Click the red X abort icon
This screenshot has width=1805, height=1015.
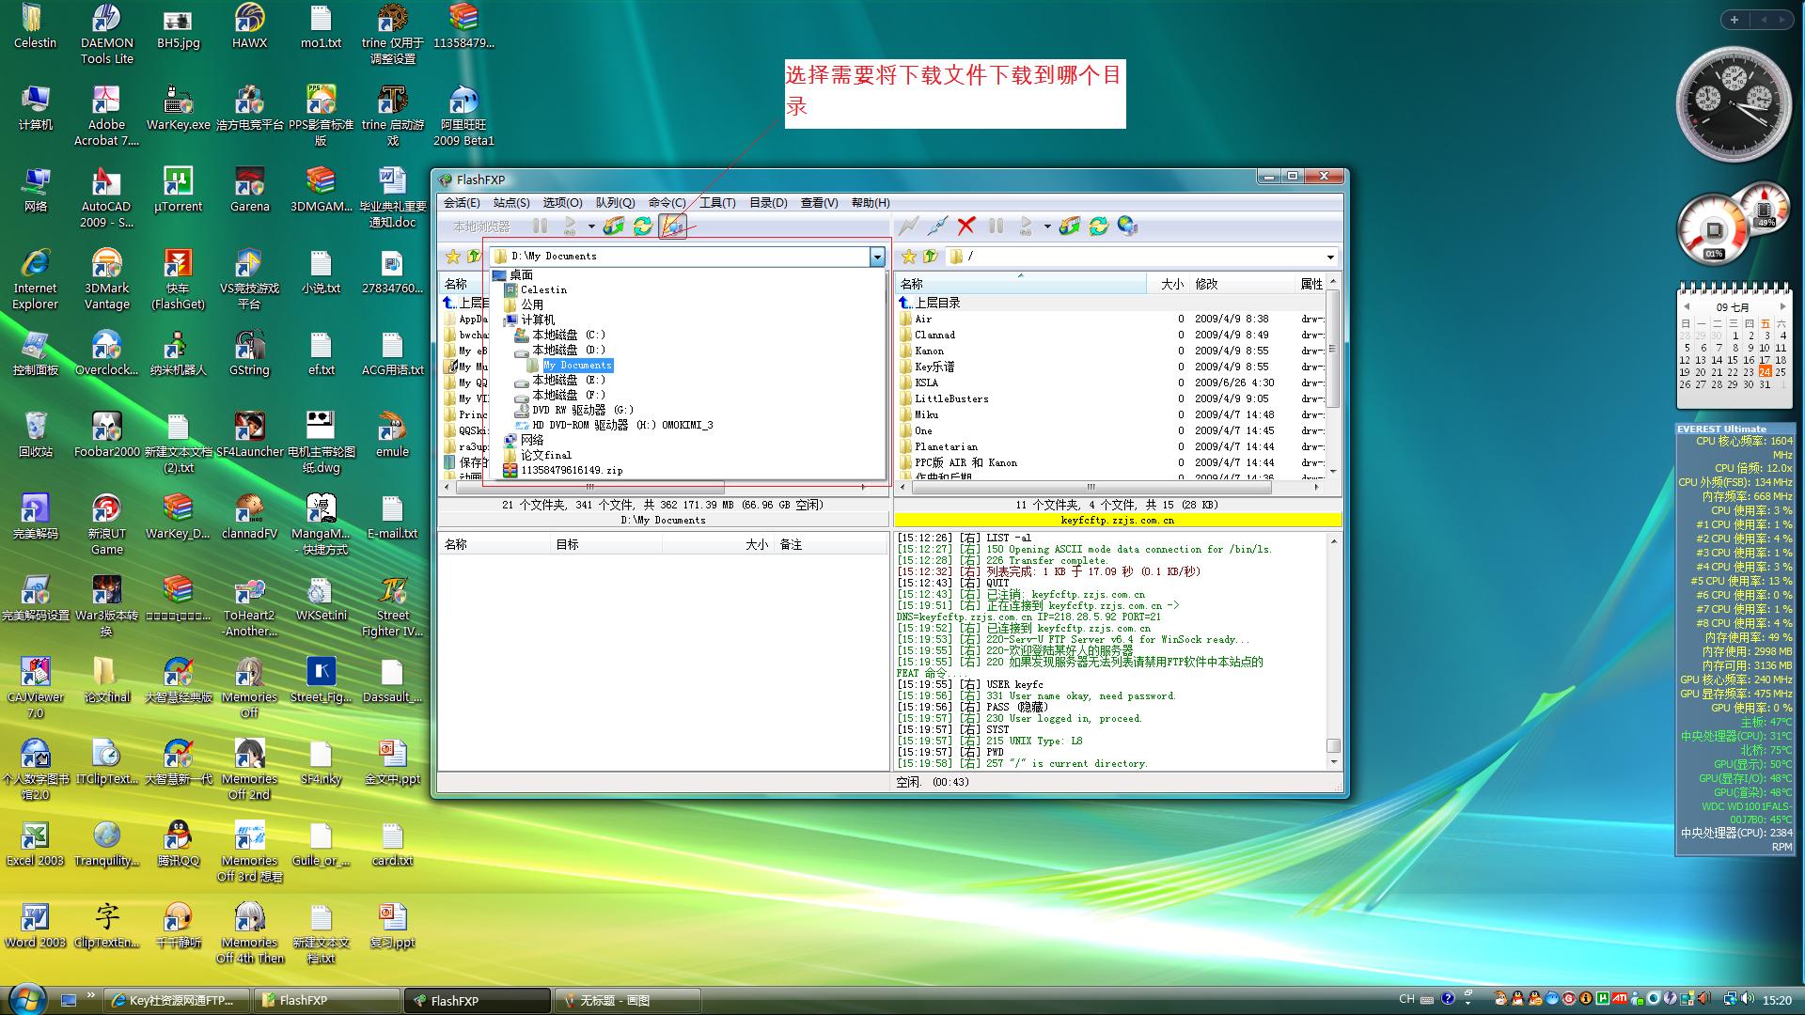(966, 226)
